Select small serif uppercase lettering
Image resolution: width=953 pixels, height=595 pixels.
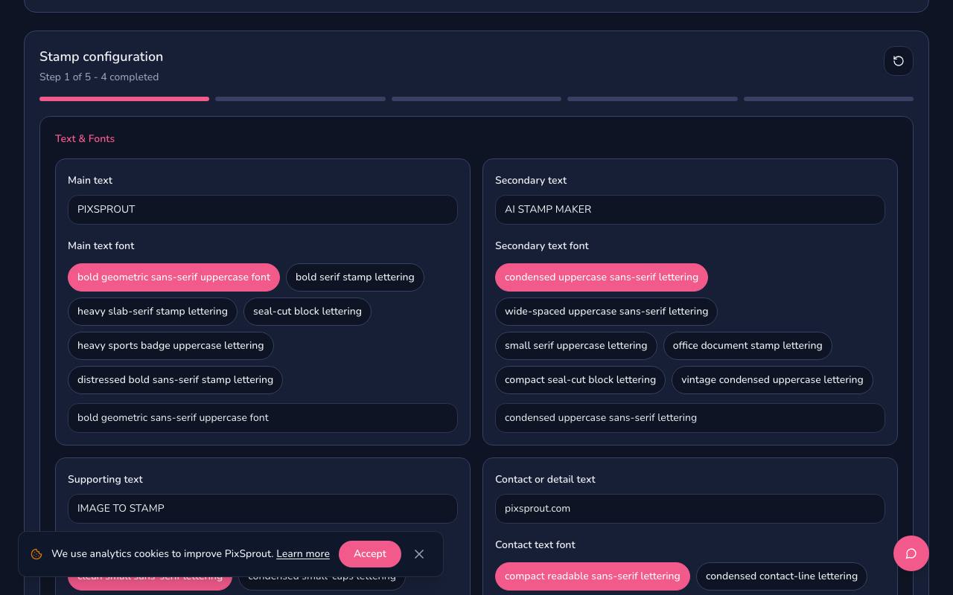[x=576, y=346]
